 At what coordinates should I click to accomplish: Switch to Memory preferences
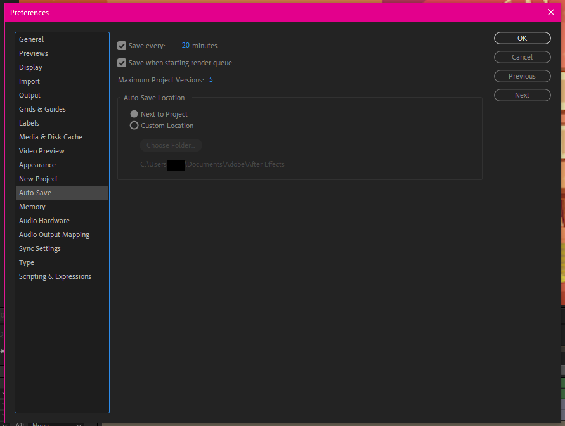pos(32,206)
